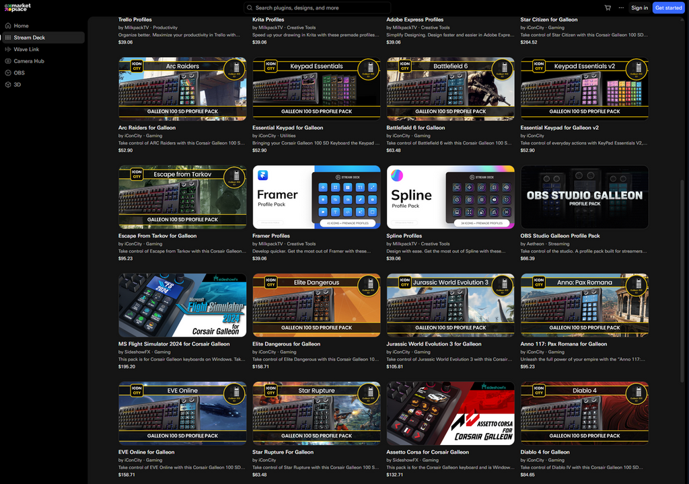
Task: Click the search plugins and designs field
Action: 316,7
